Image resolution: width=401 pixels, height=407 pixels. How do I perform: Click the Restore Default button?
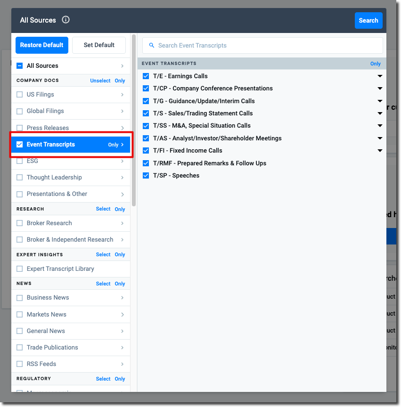coord(42,45)
